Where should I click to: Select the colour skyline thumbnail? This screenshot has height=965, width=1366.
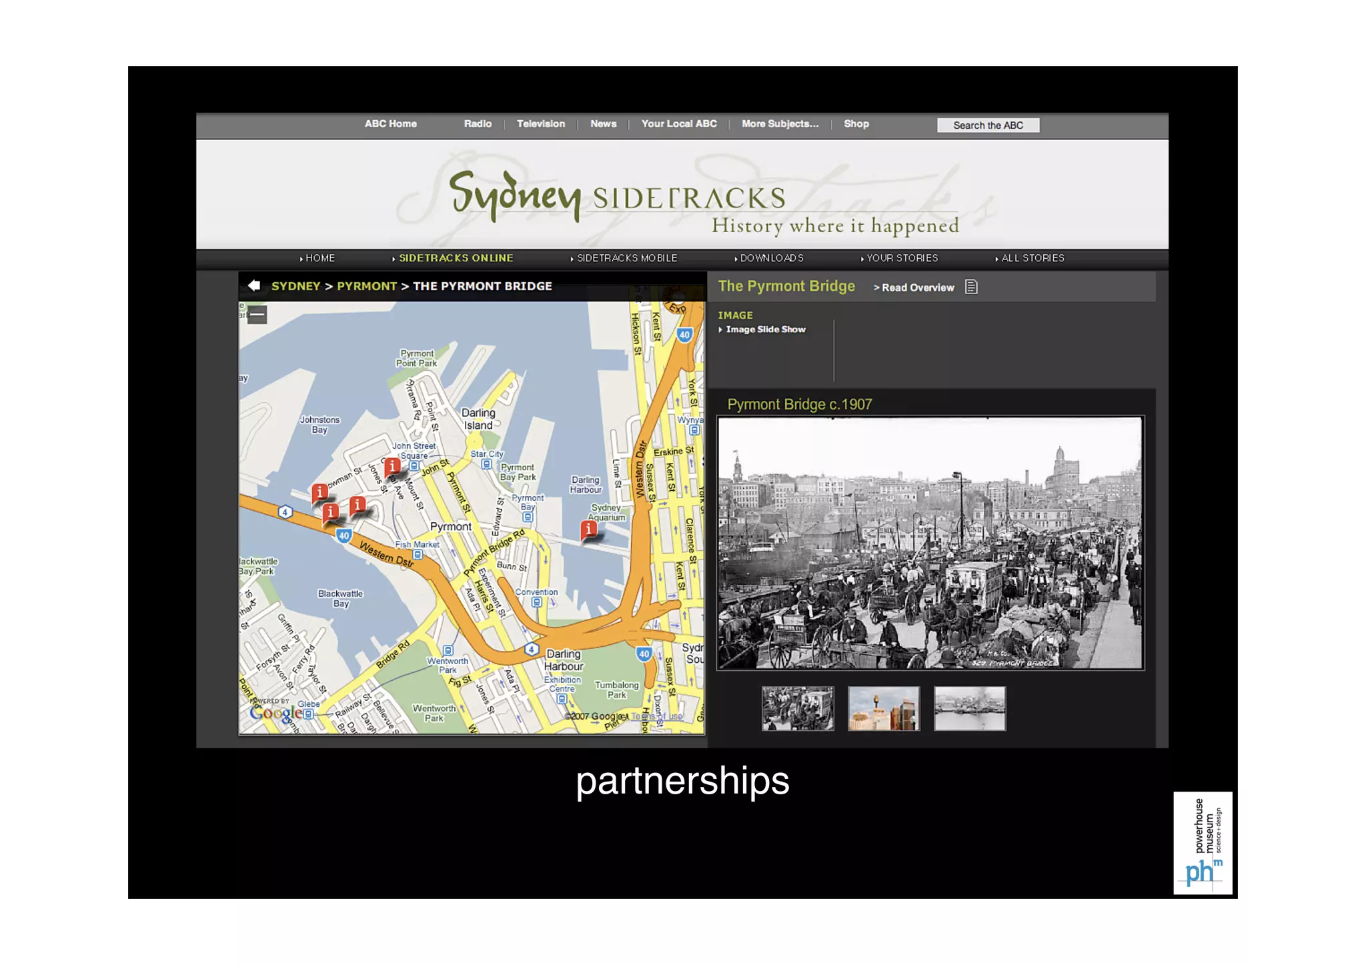(x=884, y=708)
